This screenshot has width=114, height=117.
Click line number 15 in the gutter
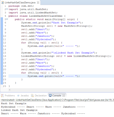(4, 53)
